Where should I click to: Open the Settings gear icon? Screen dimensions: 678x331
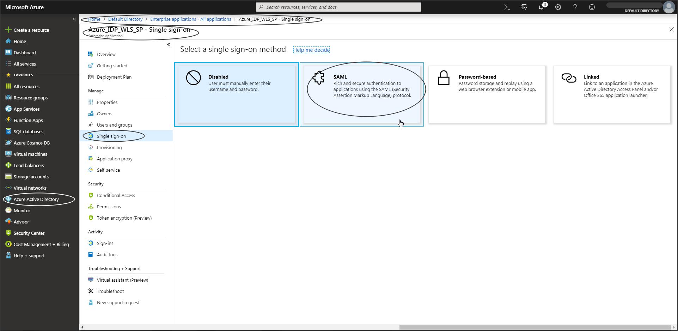pos(558,7)
